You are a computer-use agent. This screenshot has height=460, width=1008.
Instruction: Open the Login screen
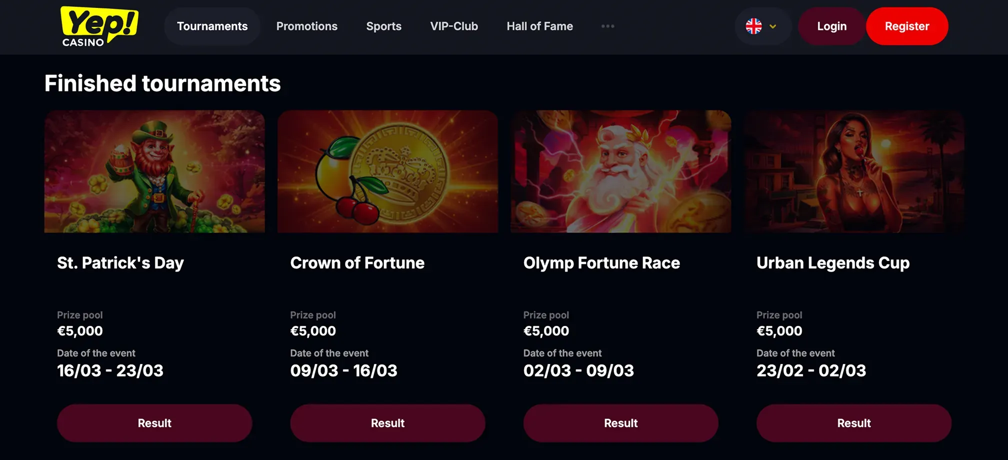coord(831,26)
